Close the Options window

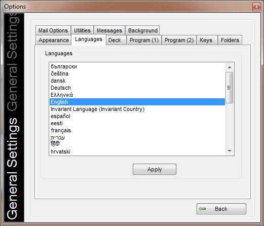256,7
